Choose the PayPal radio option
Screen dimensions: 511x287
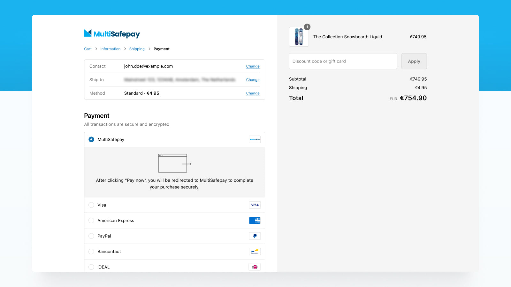pyautogui.click(x=91, y=236)
